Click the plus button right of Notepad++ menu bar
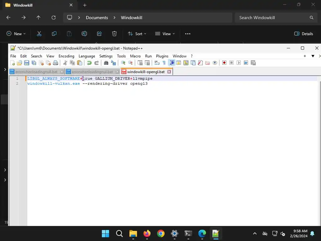The image size is (321, 241). click(305, 56)
